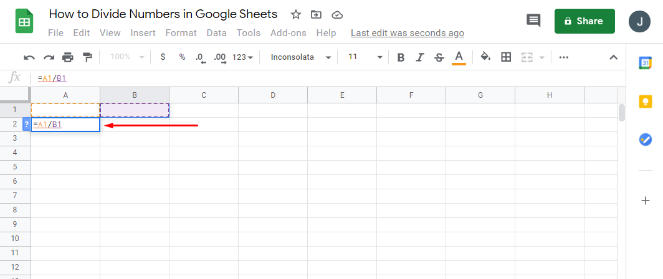
Task: Select the paint format tool
Action: 87,57
